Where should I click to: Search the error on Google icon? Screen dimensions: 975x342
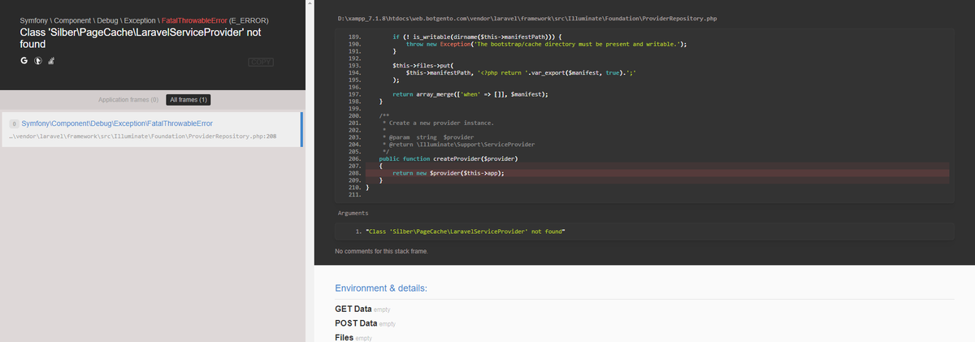24,61
